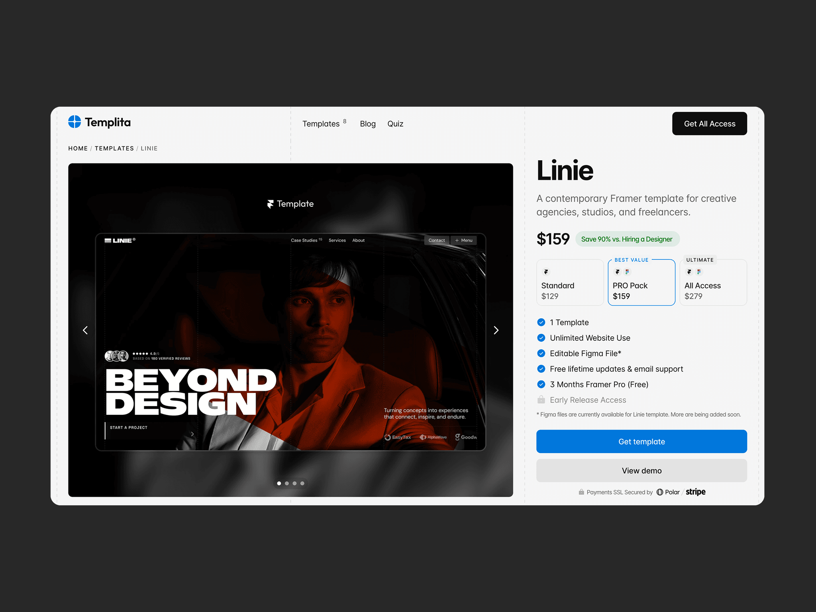Click the checkmark beside Editable Figma File

click(541, 353)
